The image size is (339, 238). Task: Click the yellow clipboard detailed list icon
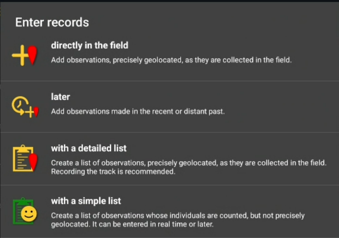click(x=22, y=158)
